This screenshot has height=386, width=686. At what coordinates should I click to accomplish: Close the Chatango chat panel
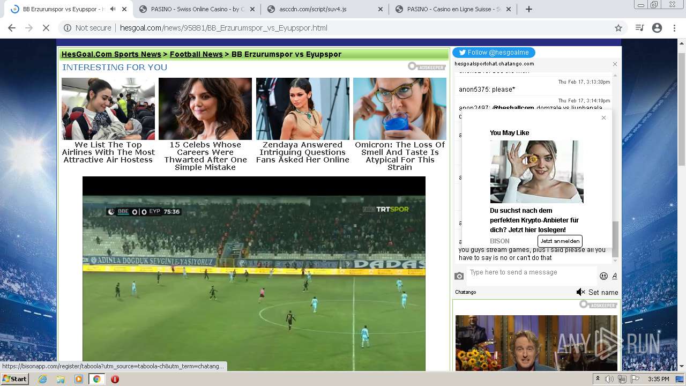click(x=615, y=64)
